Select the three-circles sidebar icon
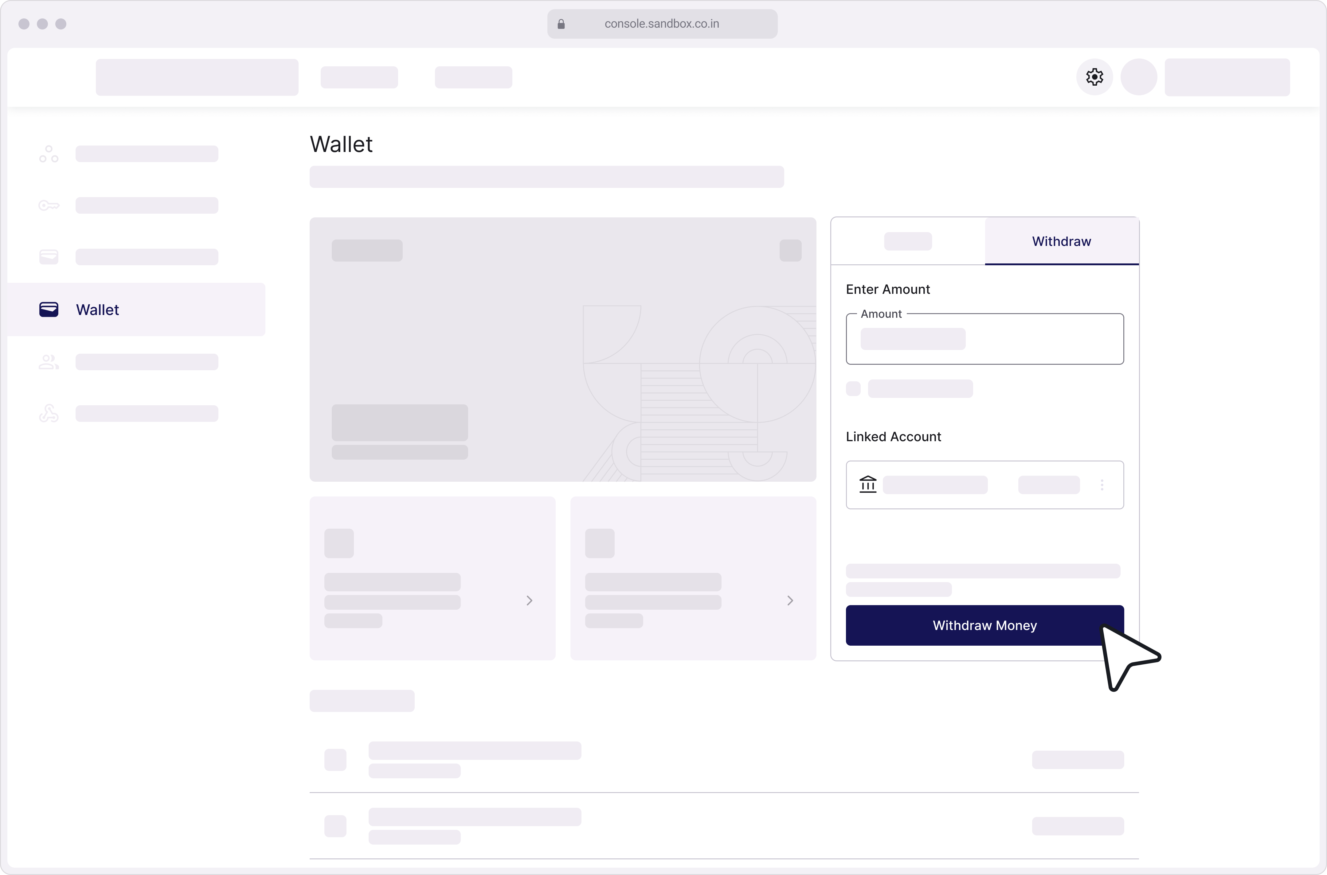The height and width of the screenshot is (875, 1327). point(49,154)
